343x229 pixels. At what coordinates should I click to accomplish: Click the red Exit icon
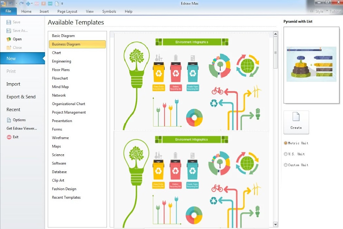tap(9, 137)
